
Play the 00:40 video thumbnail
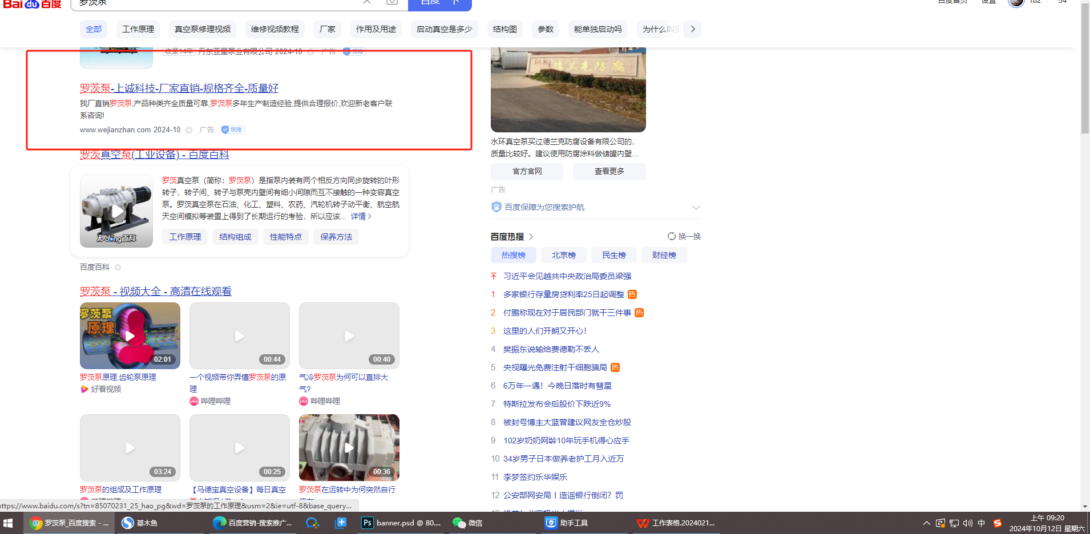(349, 335)
